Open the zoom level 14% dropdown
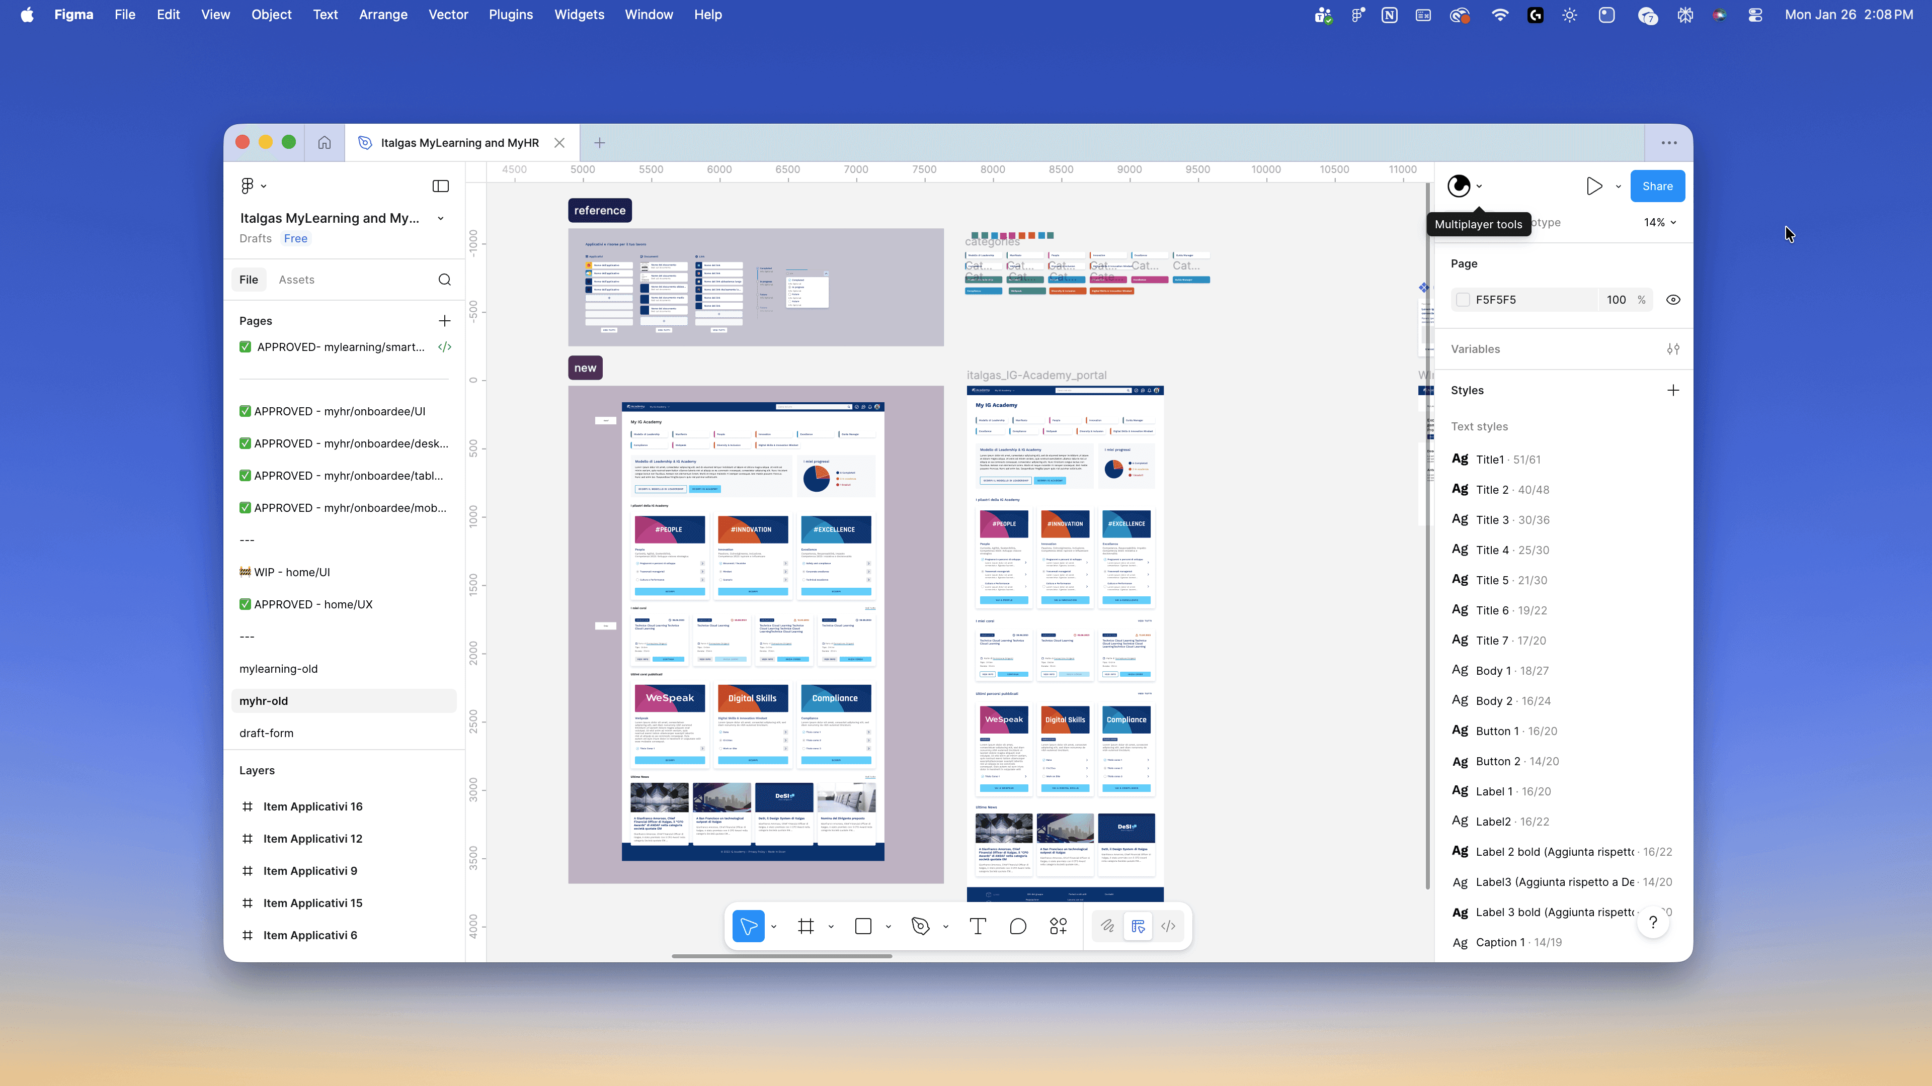Viewport: 1932px width, 1086px height. 1660,223
